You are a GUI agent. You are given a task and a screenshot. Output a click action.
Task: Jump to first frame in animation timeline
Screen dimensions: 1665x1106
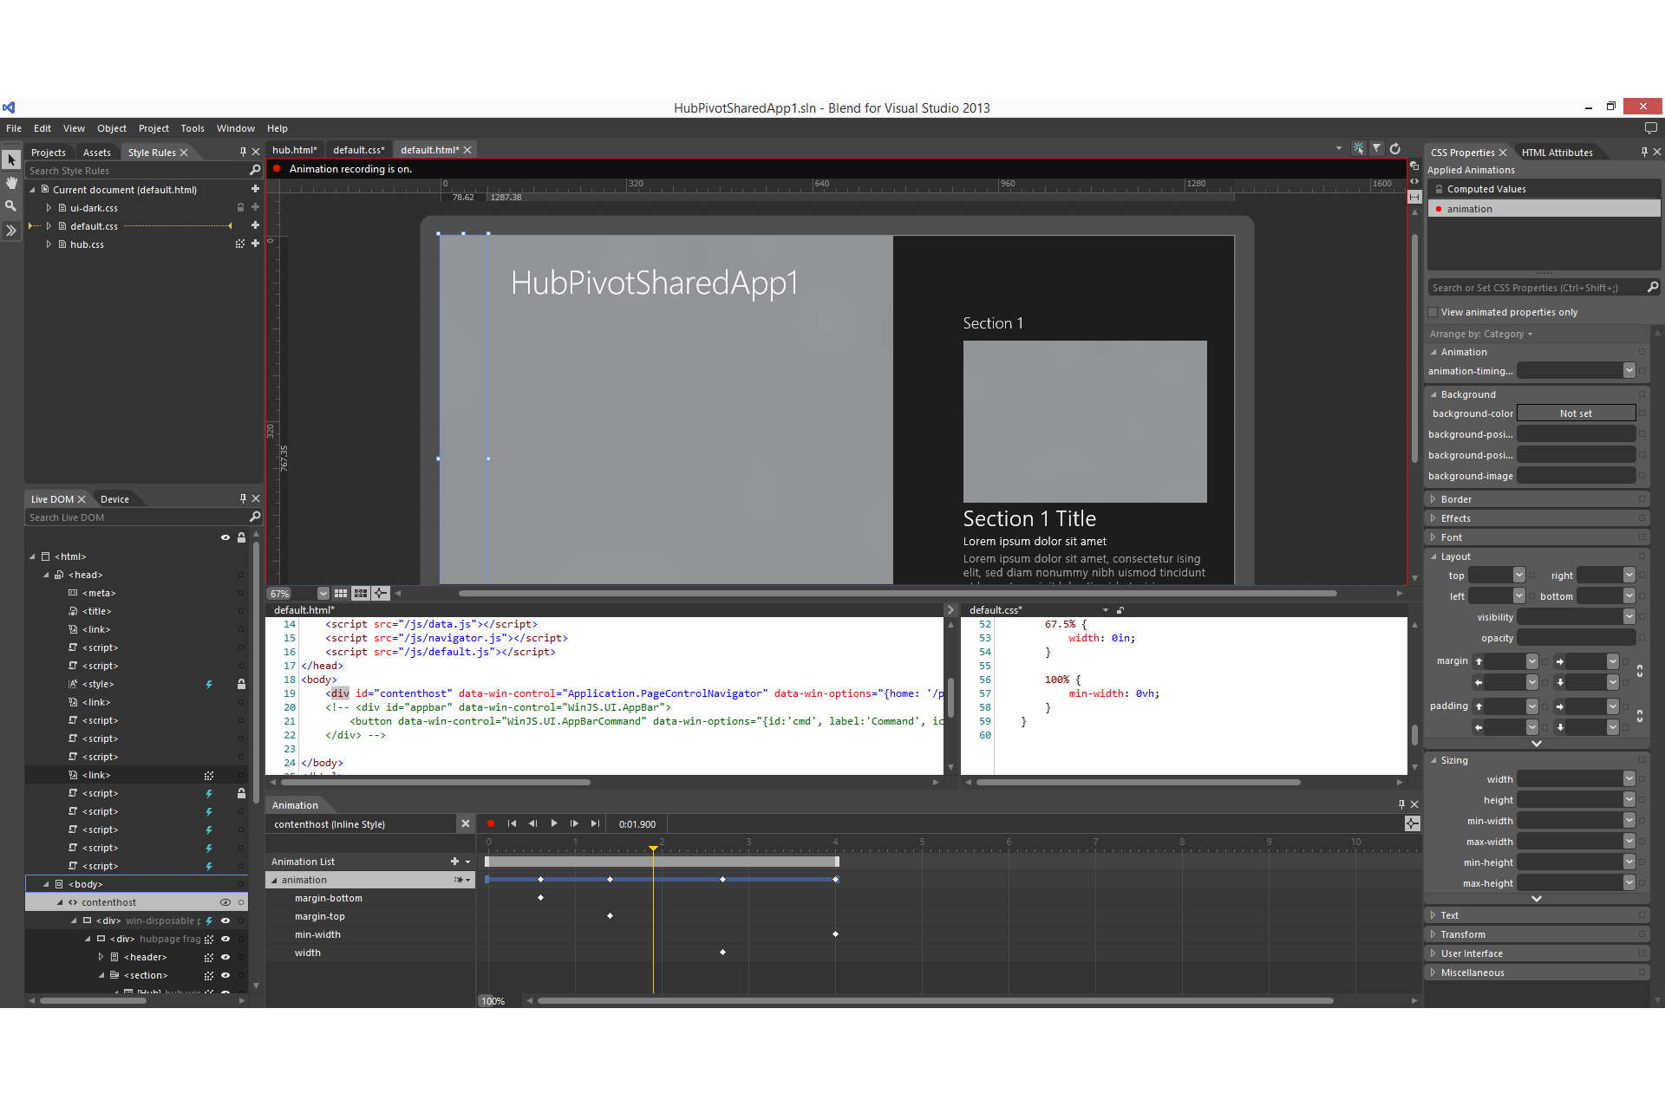click(512, 823)
